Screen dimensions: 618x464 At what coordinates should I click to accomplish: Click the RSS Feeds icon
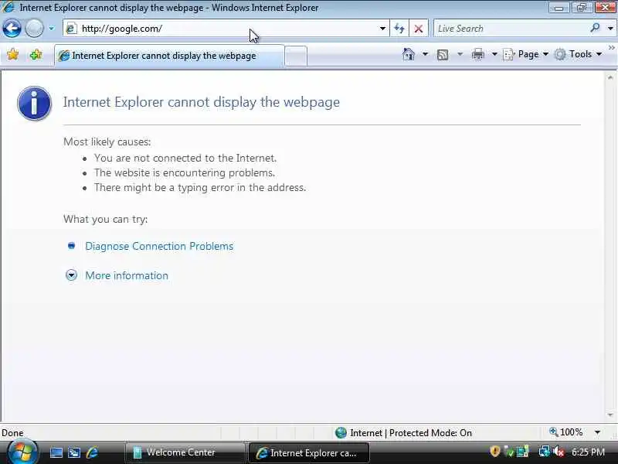(443, 54)
